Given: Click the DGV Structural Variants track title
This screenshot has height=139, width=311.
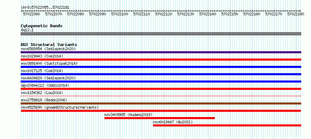Looking at the screenshot, I should [49, 45].
